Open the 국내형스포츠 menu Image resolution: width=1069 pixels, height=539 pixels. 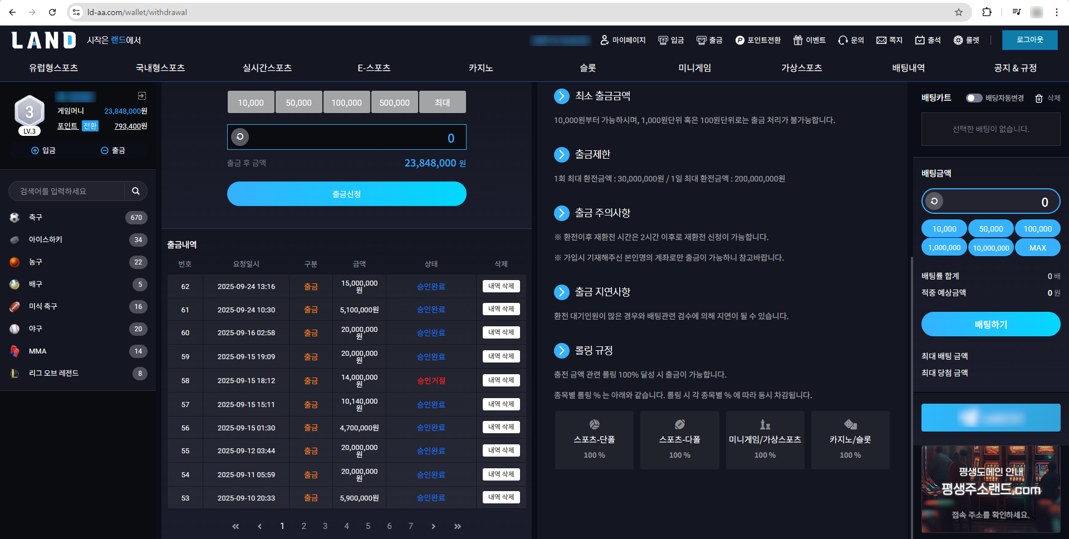click(x=160, y=68)
